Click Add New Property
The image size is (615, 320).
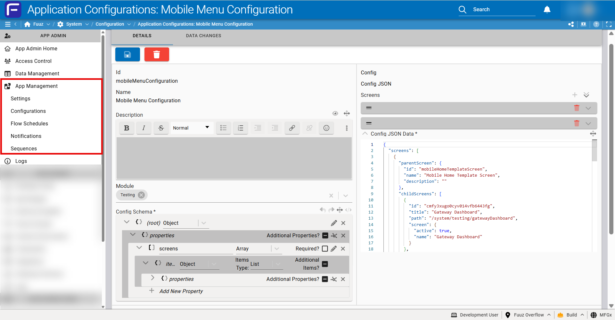coord(181,291)
